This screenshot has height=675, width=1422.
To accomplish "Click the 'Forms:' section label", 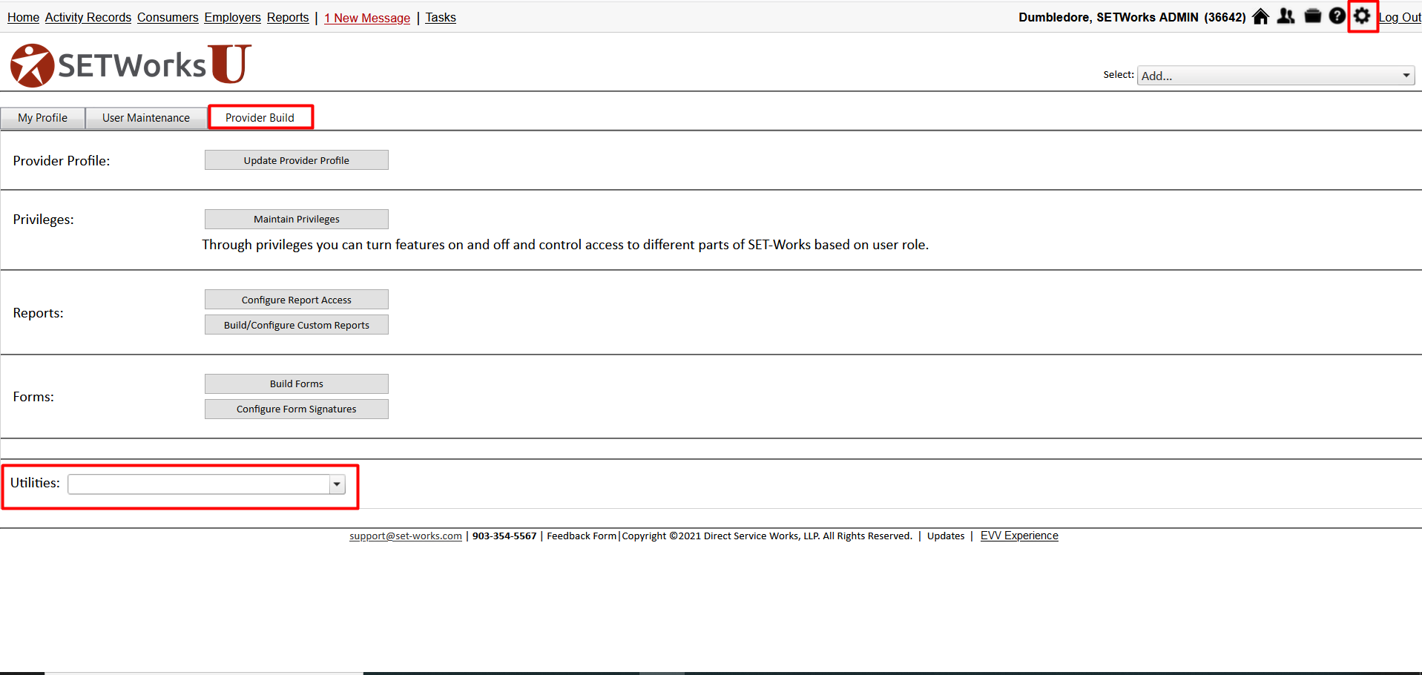I will [x=33, y=397].
